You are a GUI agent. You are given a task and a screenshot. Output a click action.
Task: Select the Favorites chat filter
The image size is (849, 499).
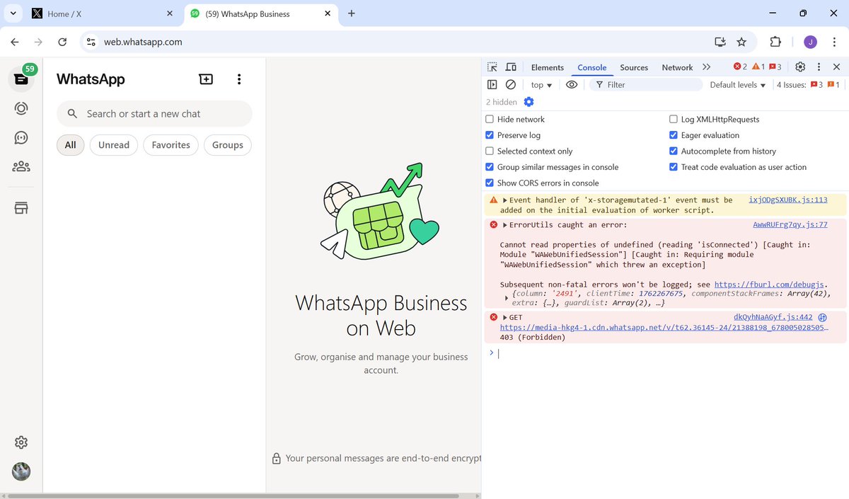171,145
